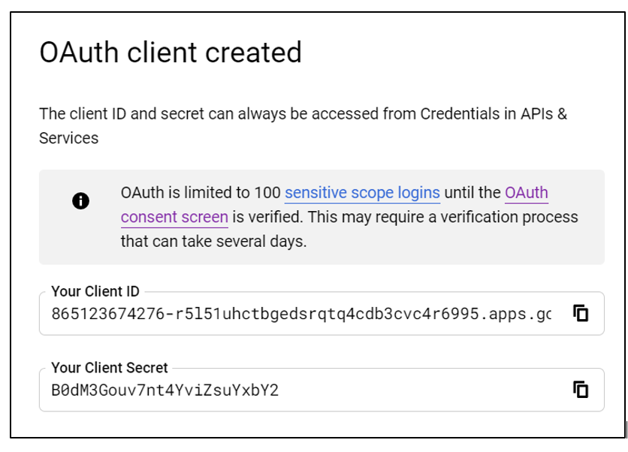The height and width of the screenshot is (452, 628).
Task: Click "that can take several days" text
Action: [x=213, y=242]
